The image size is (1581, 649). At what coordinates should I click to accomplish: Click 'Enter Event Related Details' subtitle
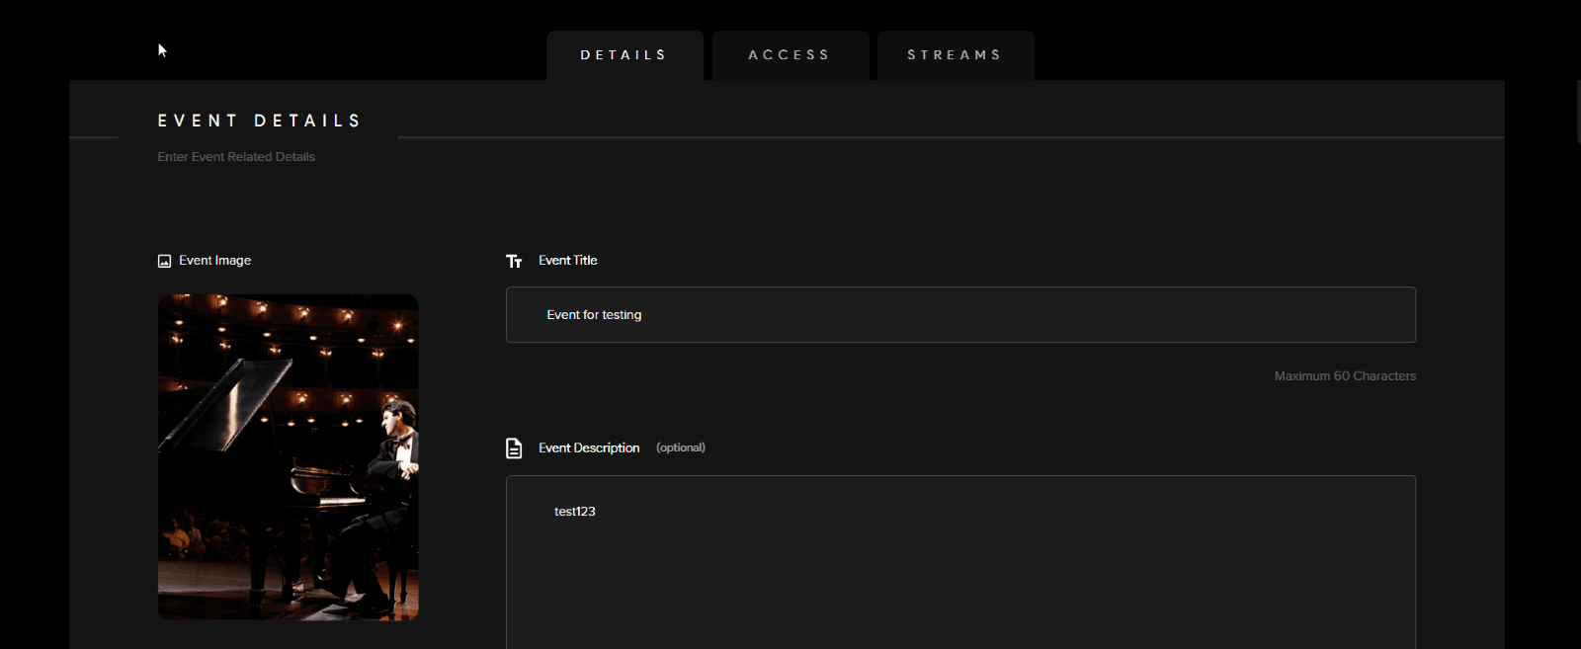coord(236,157)
